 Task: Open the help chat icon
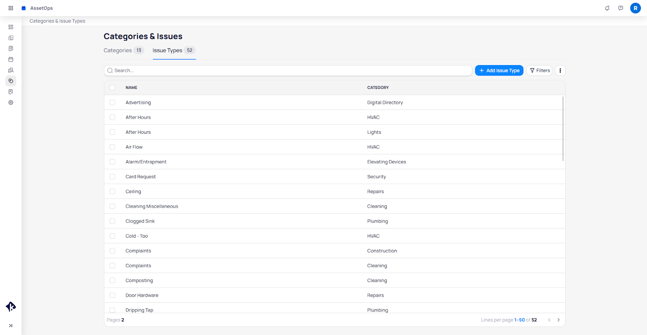[x=620, y=8]
